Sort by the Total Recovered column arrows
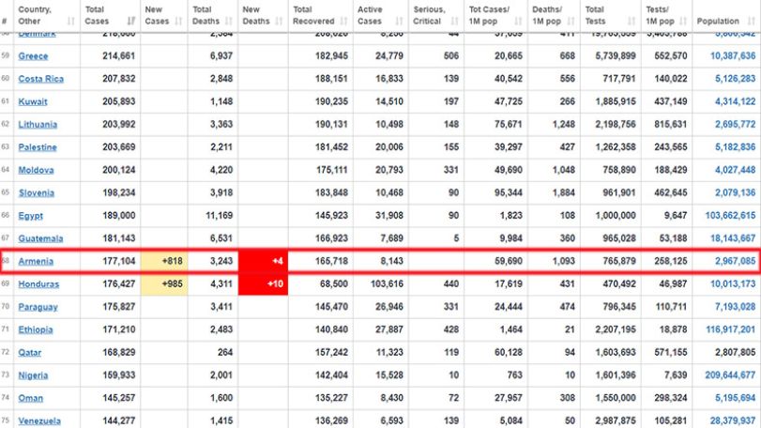 [343, 22]
